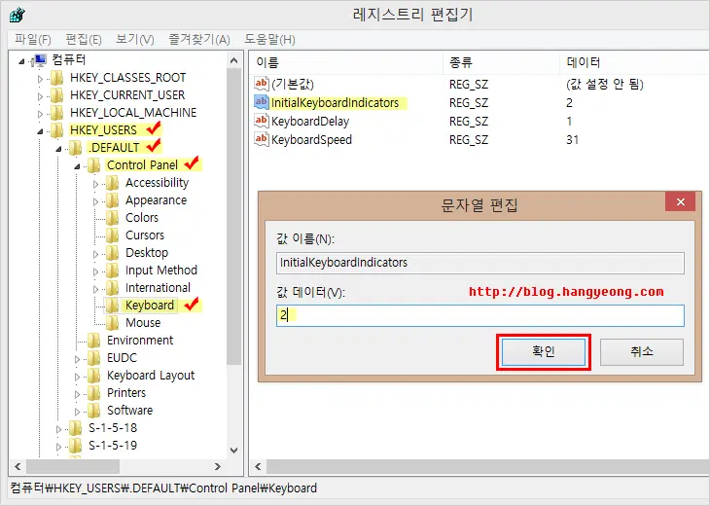Viewport: 710px width, 506px height.
Task: Select the Control Panel folder icon
Action: (94, 165)
